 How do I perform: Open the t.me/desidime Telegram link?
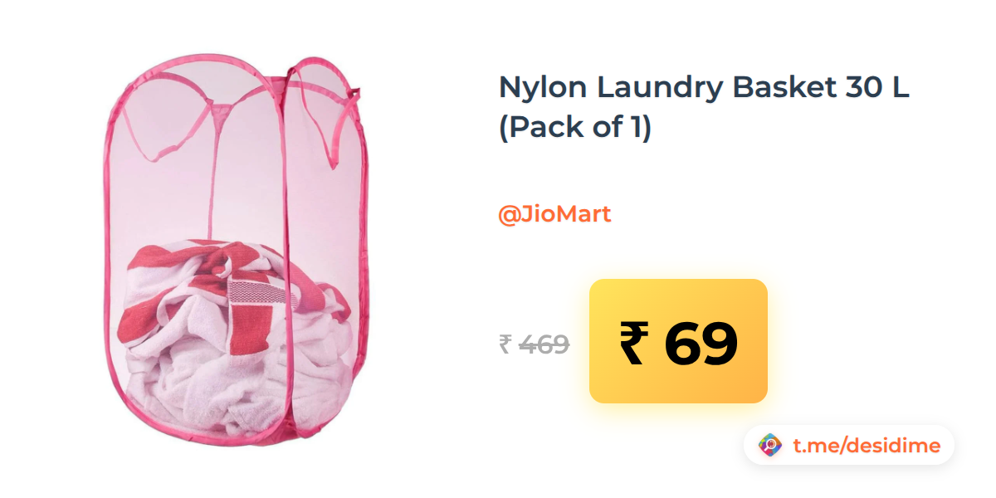pyautogui.click(x=867, y=446)
